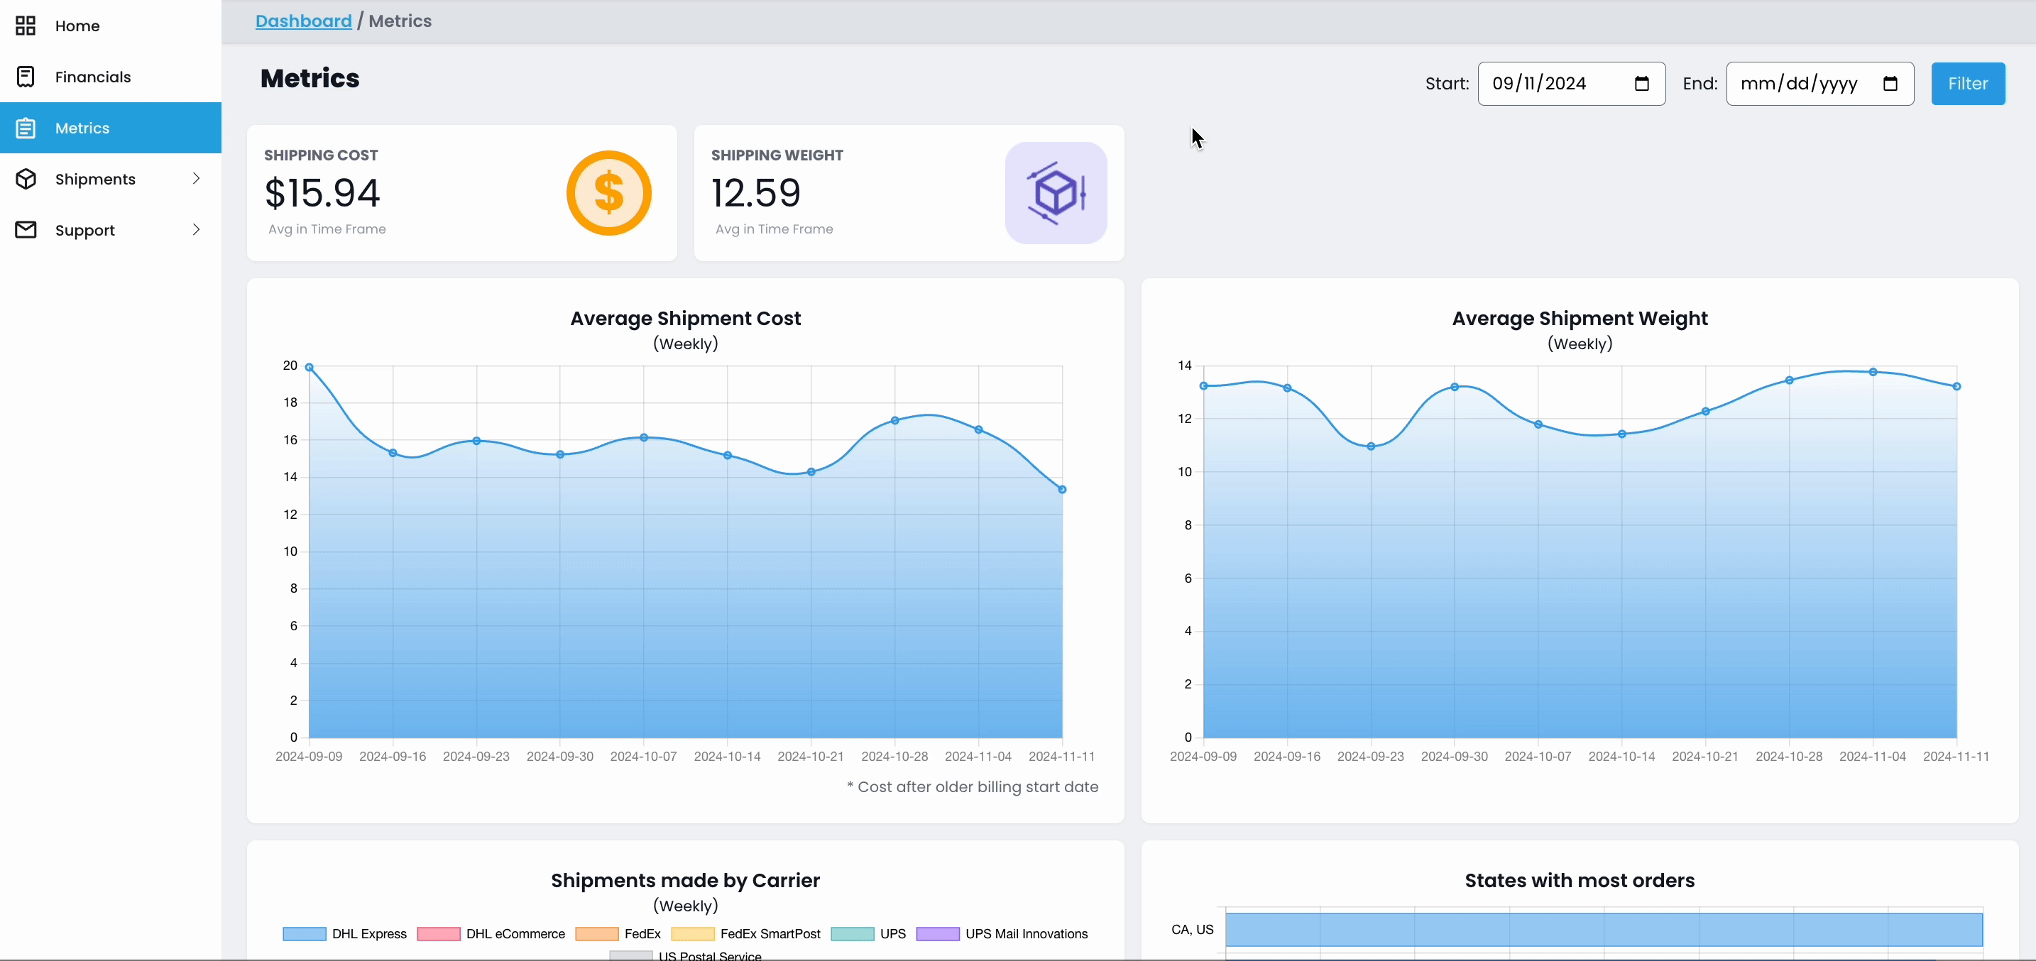This screenshot has height=961, width=2036.
Task: Open the Financials menu item
Action: 92,77
